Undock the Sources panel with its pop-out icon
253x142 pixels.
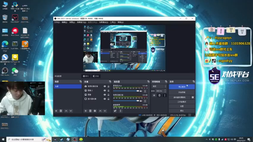110,82
